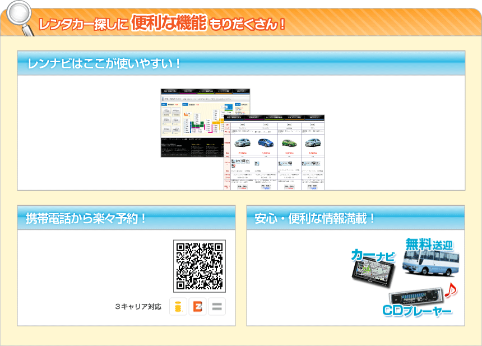This screenshot has width=482, height=346.
Task: Click the orange au carrier icon
Action: pyautogui.click(x=197, y=307)
